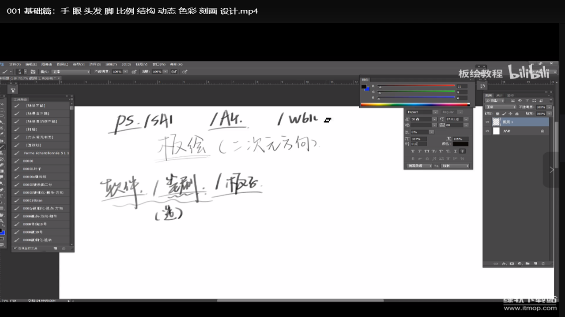Toggle the current tool only checkbox
Viewport: 565px width, 317px height.
(x=15, y=248)
